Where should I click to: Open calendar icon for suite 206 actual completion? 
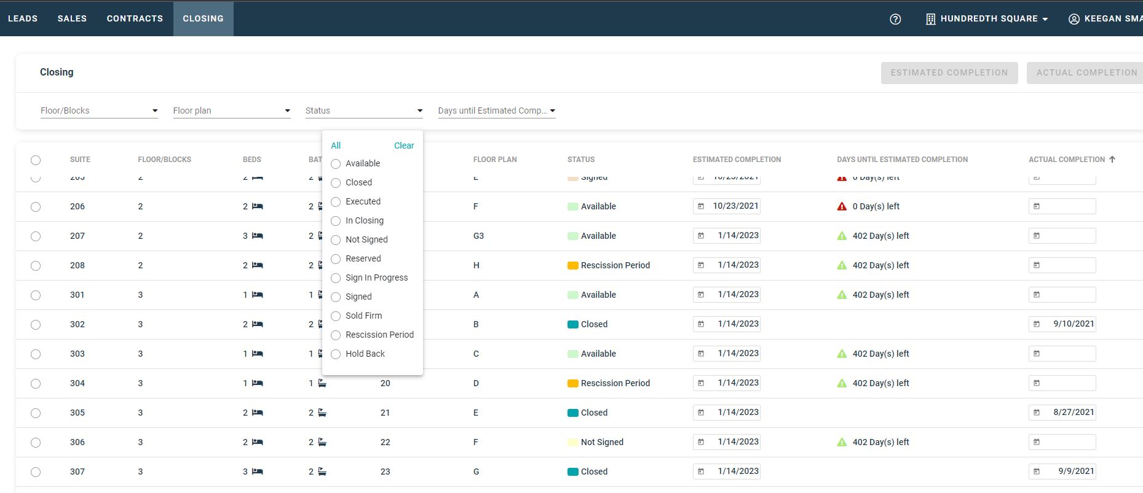[x=1037, y=206]
